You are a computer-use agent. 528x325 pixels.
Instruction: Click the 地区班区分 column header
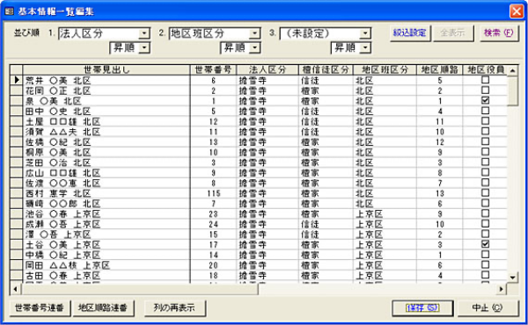point(385,70)
